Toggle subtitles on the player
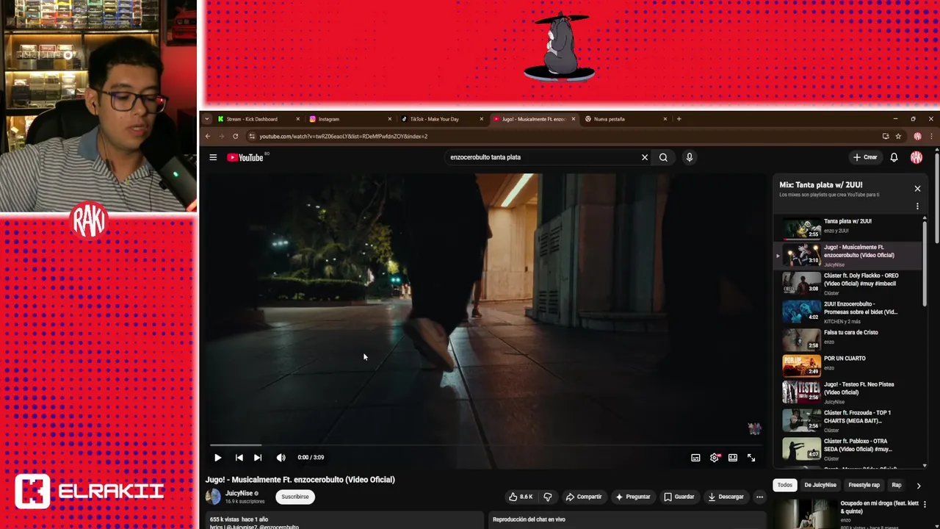 pos(695,458)
